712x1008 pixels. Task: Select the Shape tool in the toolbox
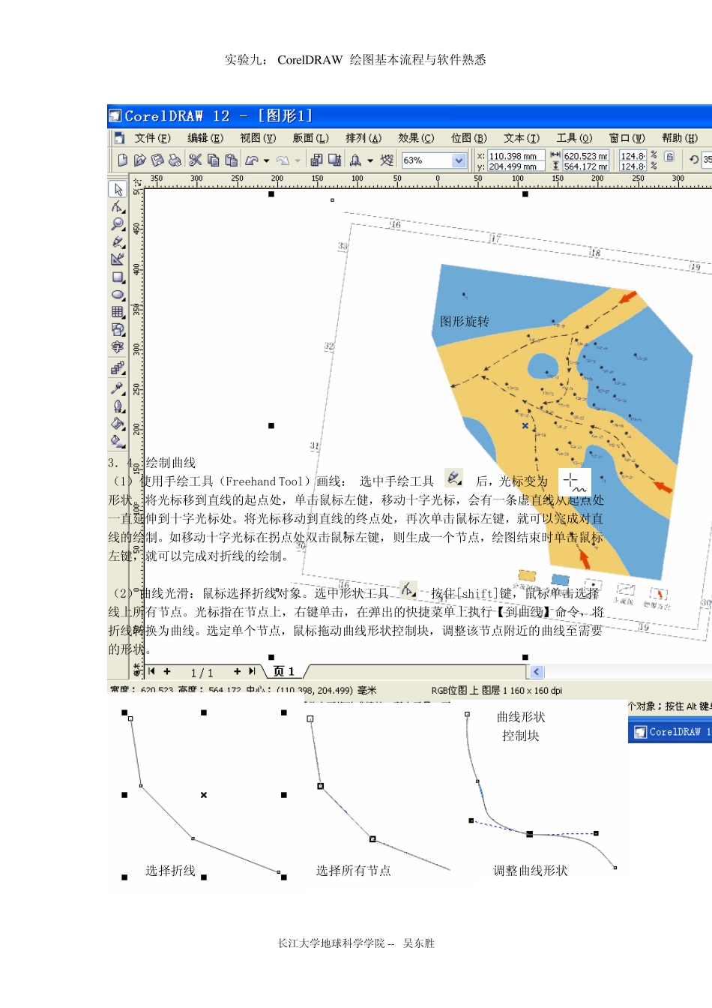click(118, 207)
